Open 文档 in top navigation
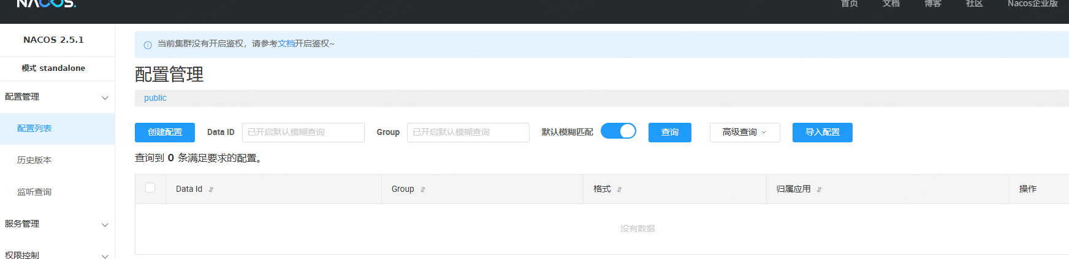The image size is (1069, 259). click(891, 4)
